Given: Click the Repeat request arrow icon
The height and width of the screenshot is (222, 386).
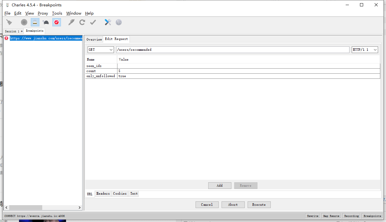Looking at the screenshot, I should 82,22.
